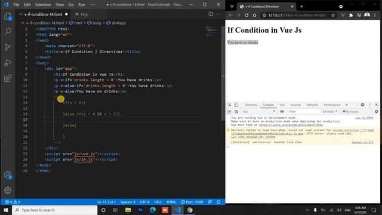Open the Windows Start menu
This screenshot has width=382, height=215.
6,210
